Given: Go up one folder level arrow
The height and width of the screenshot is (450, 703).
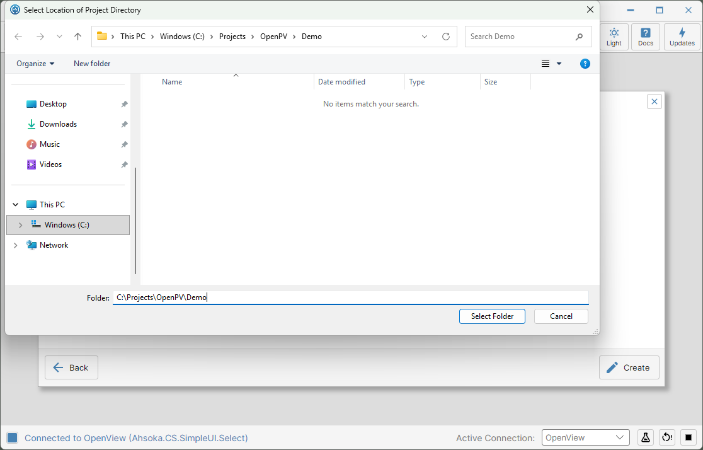Looking at the screenshot, I should pos(77,37).
